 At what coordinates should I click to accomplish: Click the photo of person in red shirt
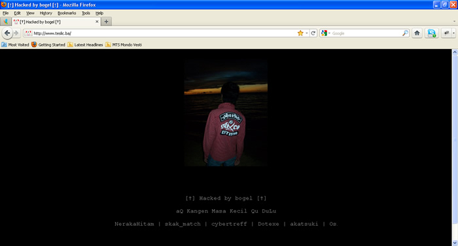(x=226, y=113)
